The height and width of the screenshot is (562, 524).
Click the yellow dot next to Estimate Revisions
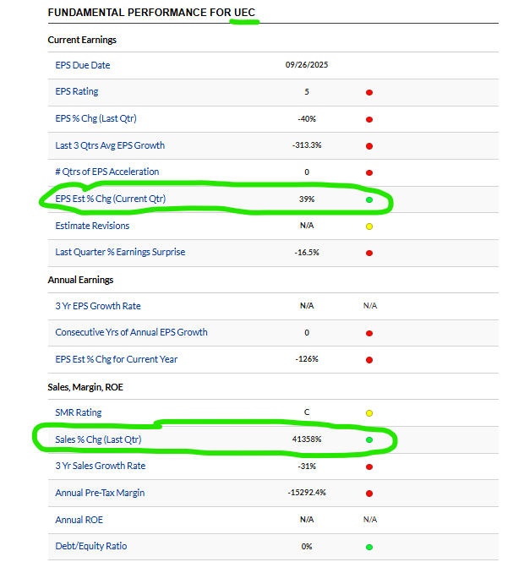click(x=368, y=226)
